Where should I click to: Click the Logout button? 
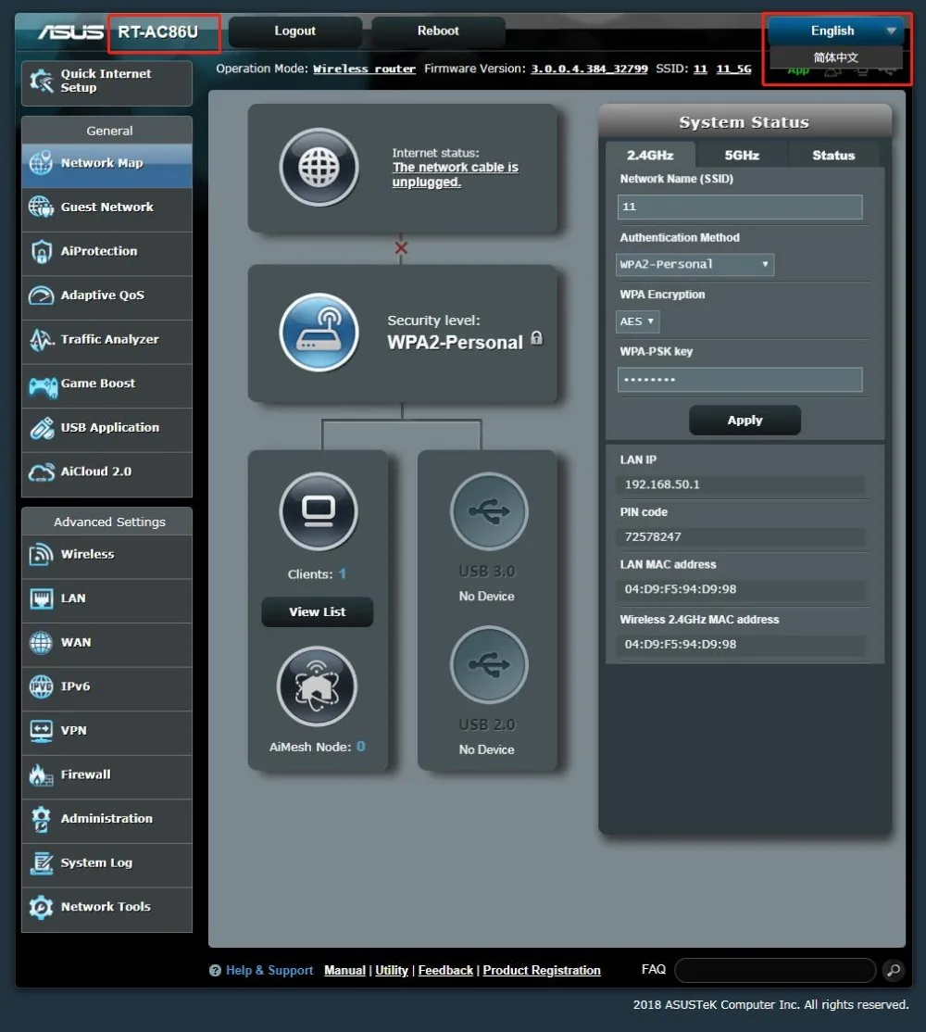coord(295,31)
